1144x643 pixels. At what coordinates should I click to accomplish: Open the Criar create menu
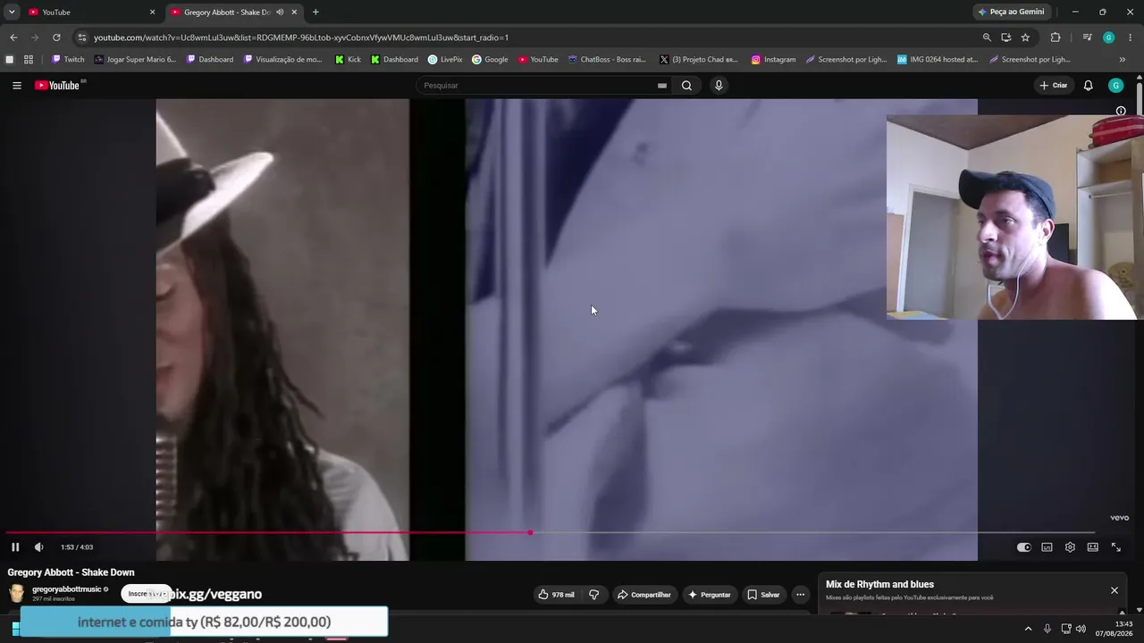point(1054,86)
